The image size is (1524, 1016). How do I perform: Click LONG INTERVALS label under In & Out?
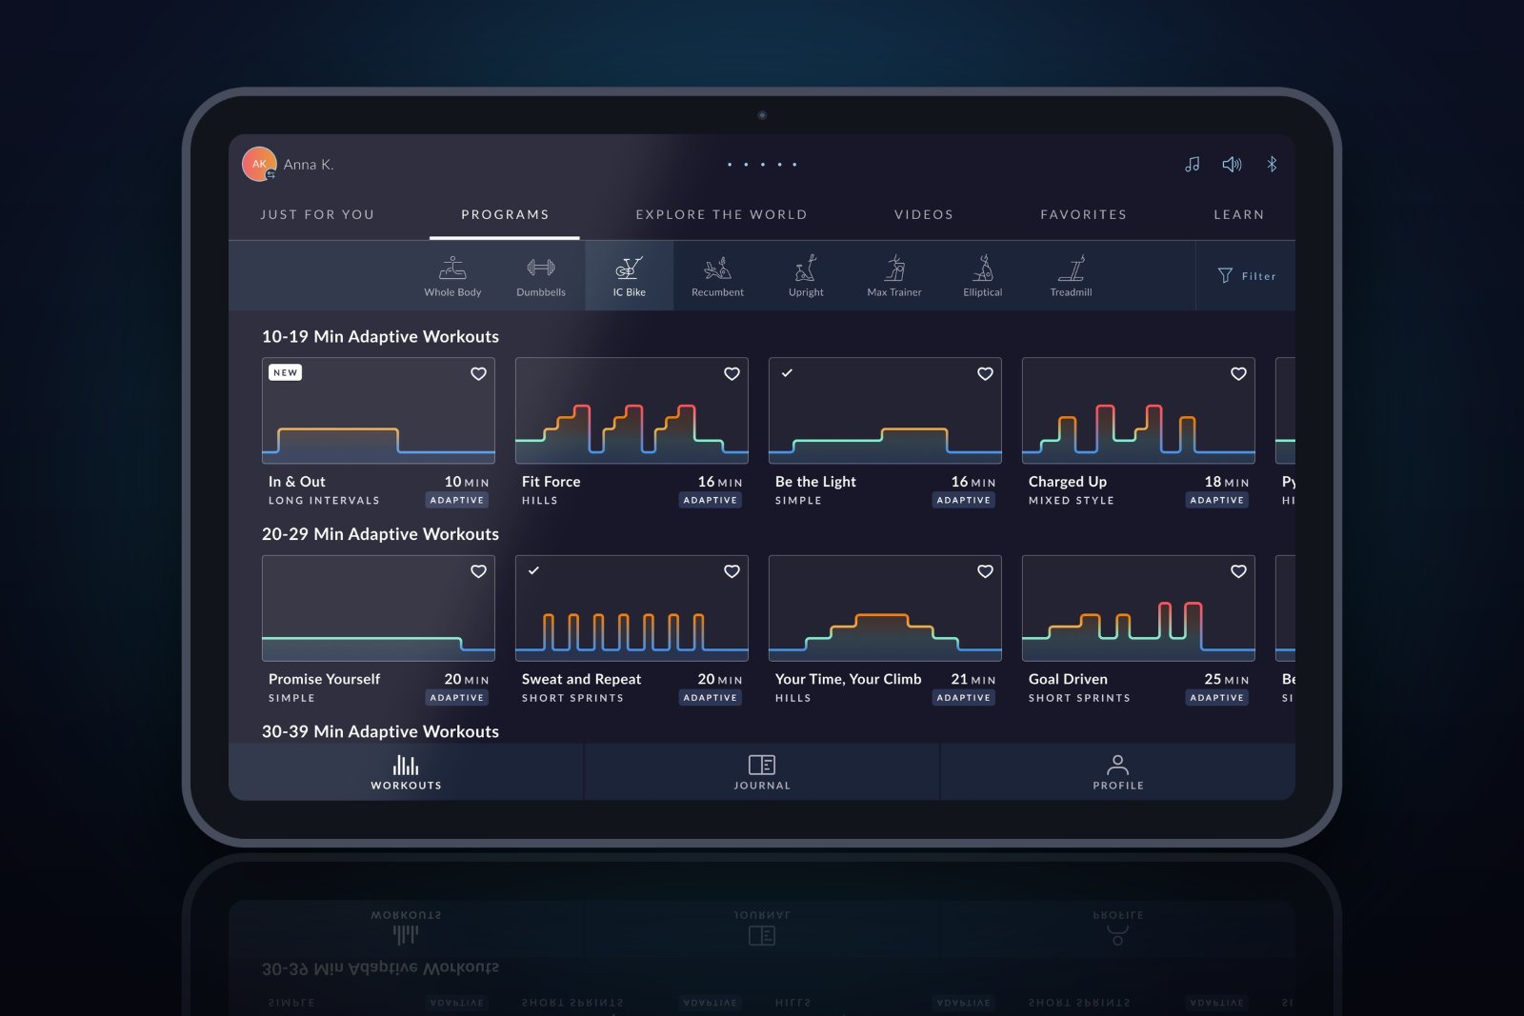324,501
